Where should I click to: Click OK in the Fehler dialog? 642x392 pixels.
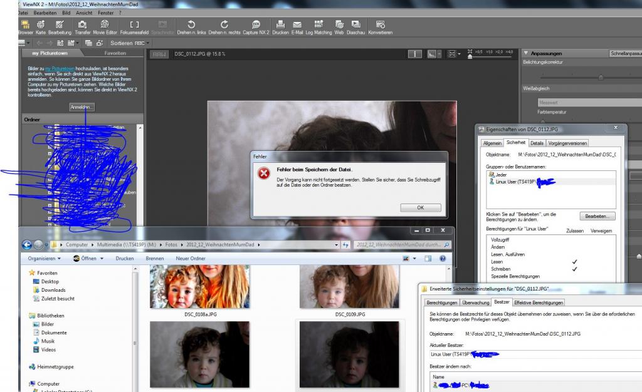tap(421, 208)
